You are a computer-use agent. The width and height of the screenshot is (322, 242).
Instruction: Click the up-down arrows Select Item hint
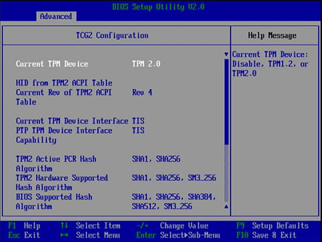90,226
